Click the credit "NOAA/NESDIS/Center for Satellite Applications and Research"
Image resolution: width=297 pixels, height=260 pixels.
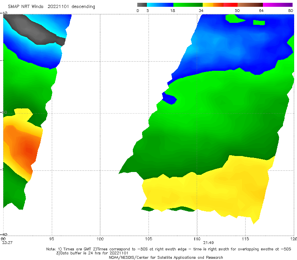166,257
